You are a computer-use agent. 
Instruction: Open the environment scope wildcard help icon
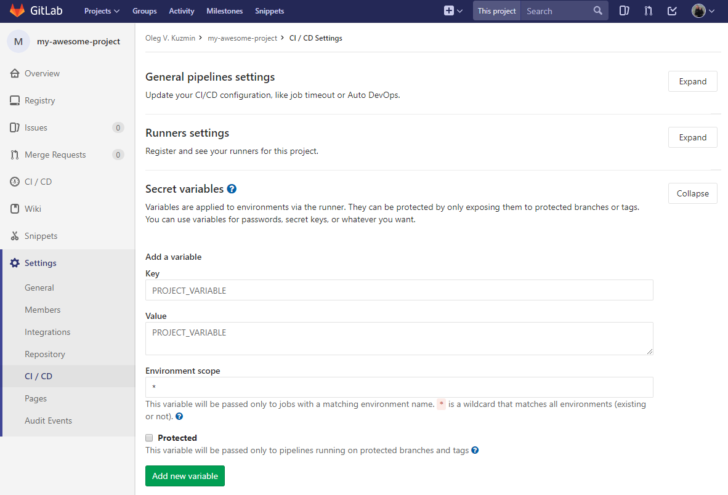179,416
